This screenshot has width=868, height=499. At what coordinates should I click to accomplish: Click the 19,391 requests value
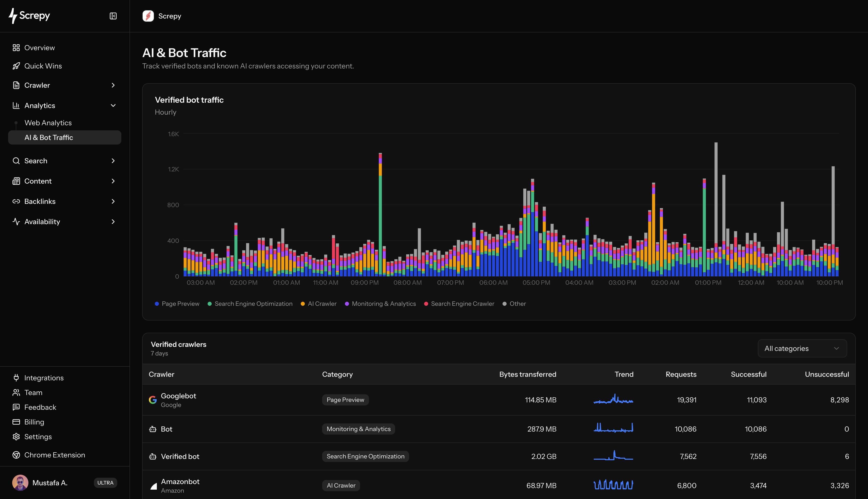687,400
